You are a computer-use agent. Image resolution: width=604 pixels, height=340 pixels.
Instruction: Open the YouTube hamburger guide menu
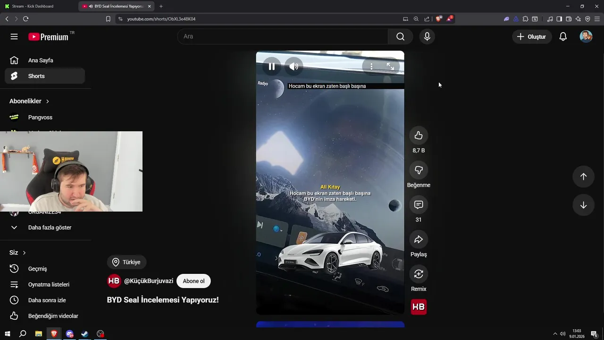[x=14, y=36]
